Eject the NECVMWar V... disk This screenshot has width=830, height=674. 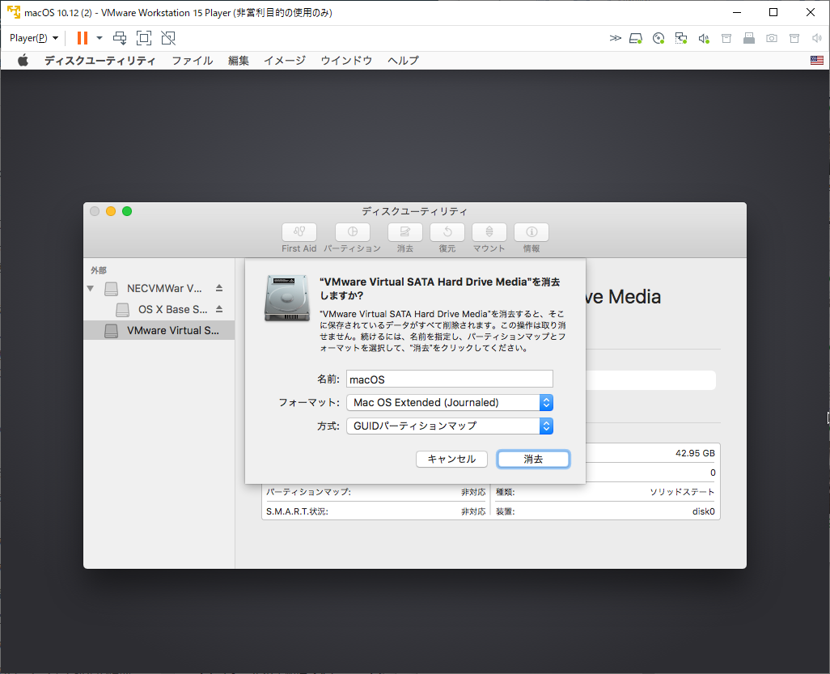pos(219,288)
